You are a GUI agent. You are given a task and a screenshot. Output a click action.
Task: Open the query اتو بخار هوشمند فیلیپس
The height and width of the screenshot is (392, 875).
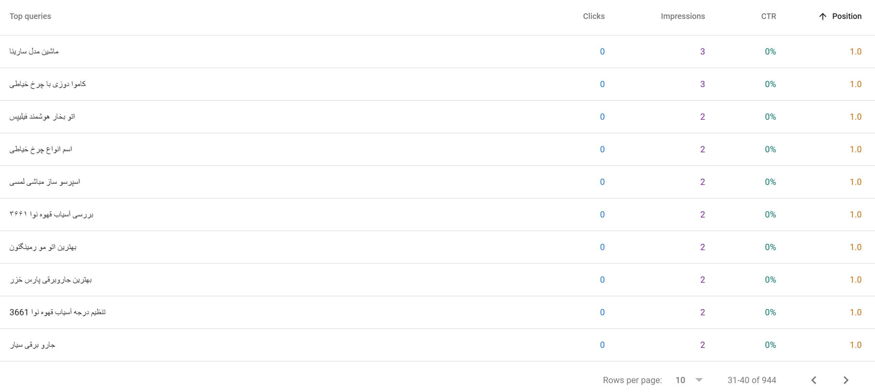coord(42,117)
